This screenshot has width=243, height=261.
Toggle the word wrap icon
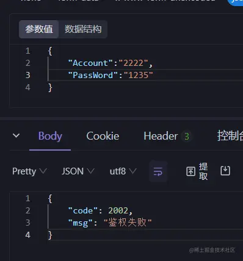(x=158, y=171)
